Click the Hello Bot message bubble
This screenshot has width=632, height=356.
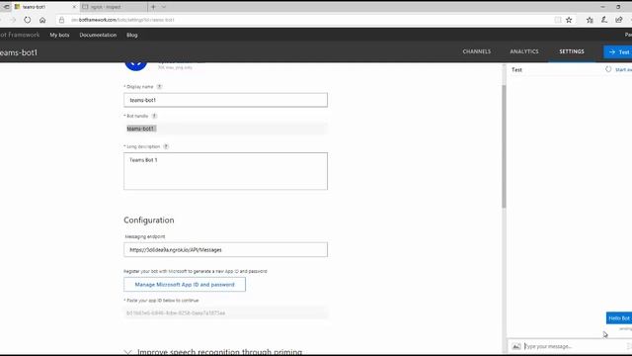tap(619, 318)
